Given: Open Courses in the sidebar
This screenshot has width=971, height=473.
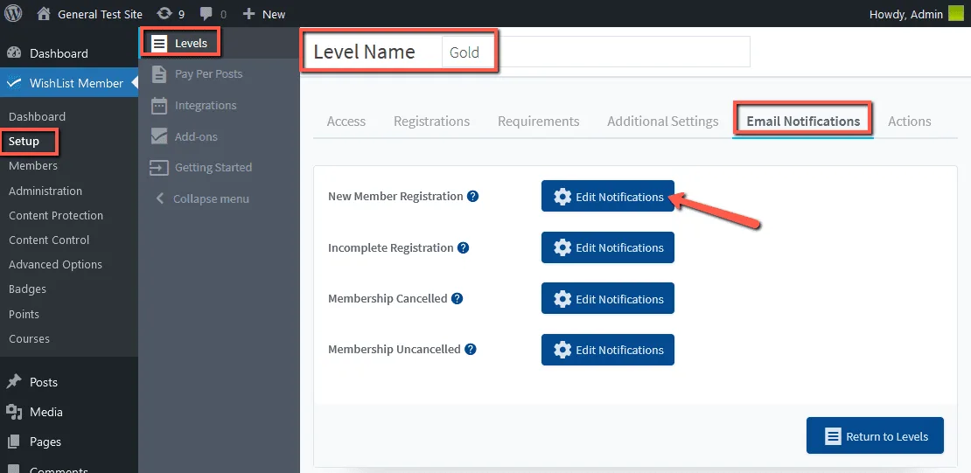Looking at the screenshot, I should [x=29, y=338].
